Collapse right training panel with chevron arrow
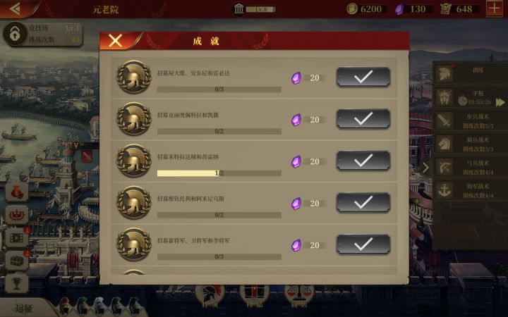Screen dimensions: 508x317 point(425,167)
